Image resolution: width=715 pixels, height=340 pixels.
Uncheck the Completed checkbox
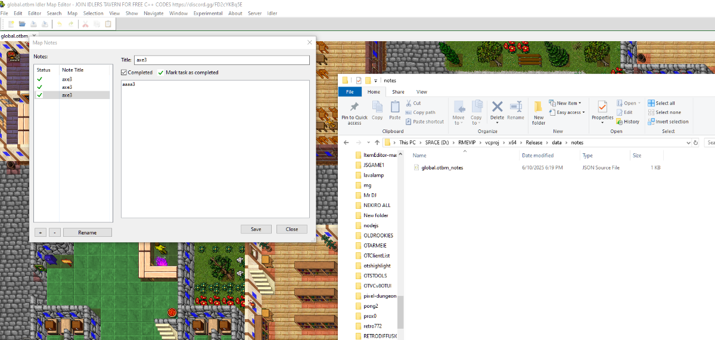(124, 73)
